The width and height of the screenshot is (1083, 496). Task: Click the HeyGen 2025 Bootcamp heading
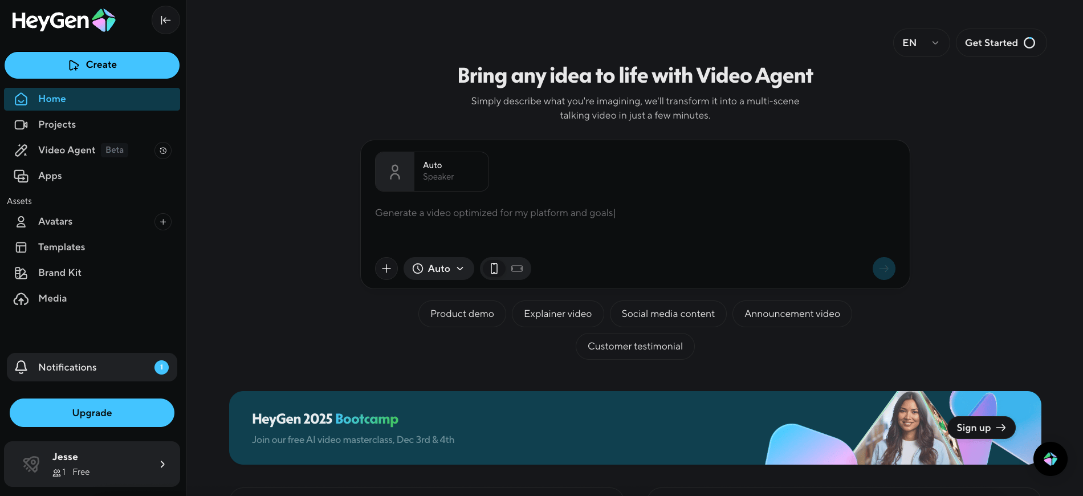pyautogui.click(x=325, y=419)
